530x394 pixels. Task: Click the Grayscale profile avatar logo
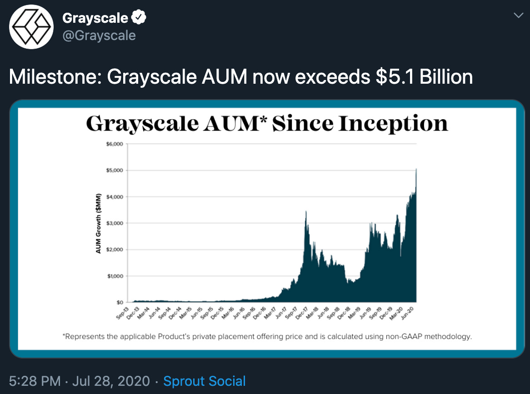(31, 27)
